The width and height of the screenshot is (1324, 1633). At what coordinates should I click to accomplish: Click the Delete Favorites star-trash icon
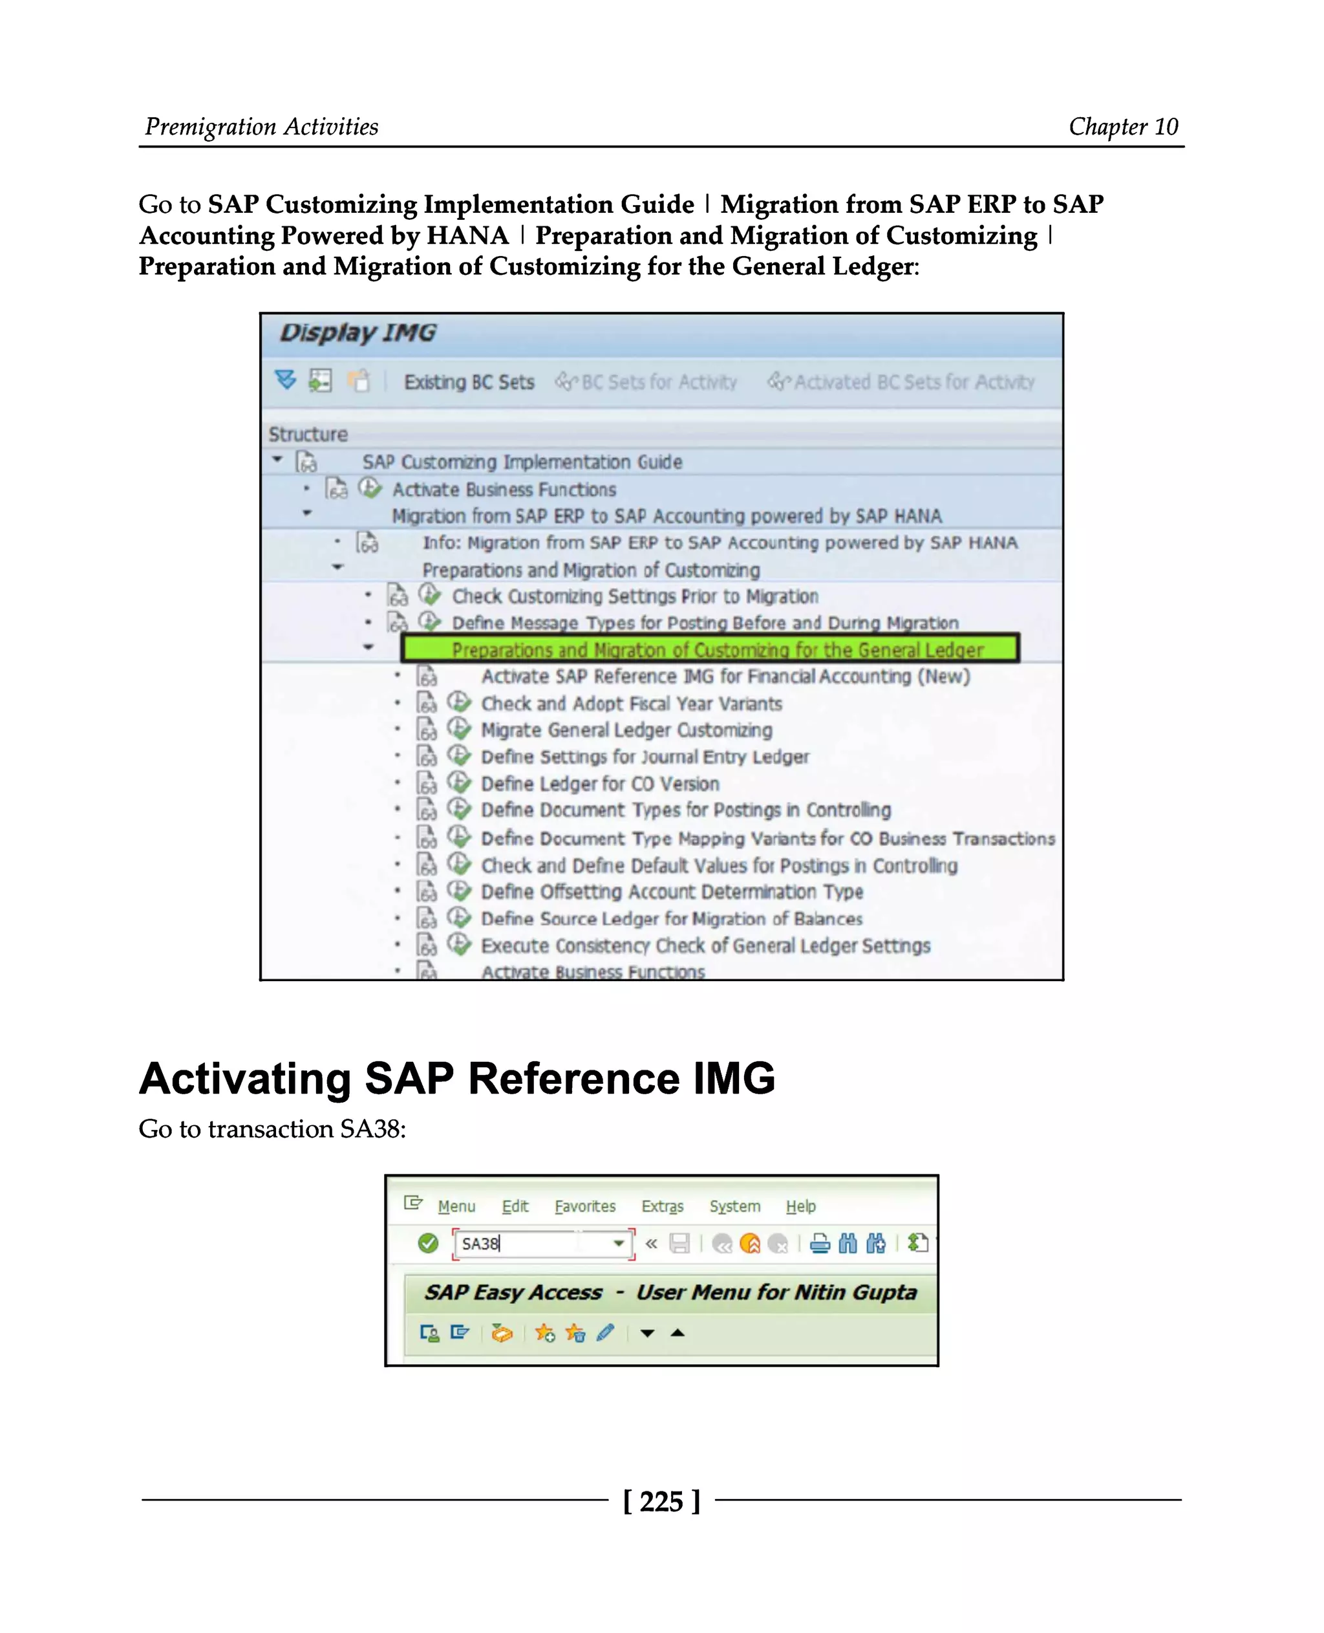(x=575, y=1333)
